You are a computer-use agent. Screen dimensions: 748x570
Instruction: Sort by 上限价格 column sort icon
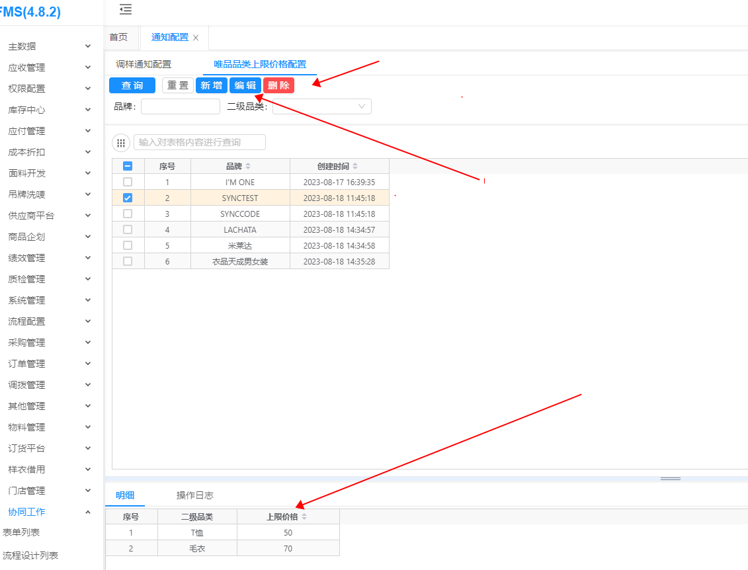[304, 517]
